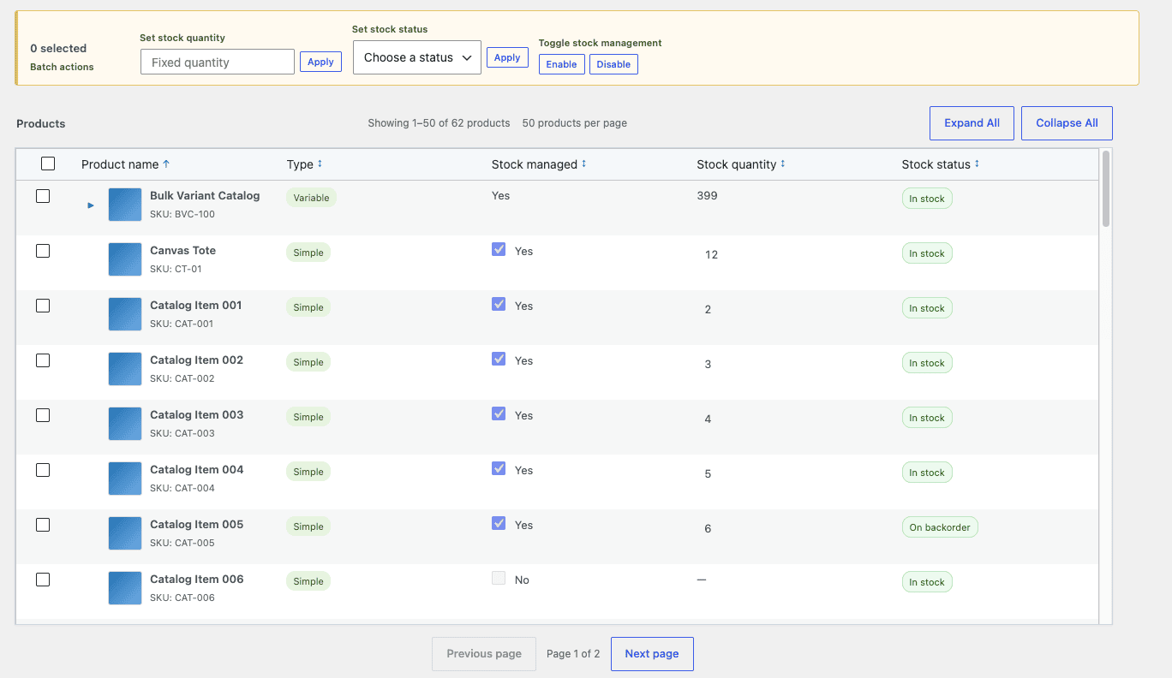
Task: Click In stock badge for Canvas Tote
Action: click(927, 253)
